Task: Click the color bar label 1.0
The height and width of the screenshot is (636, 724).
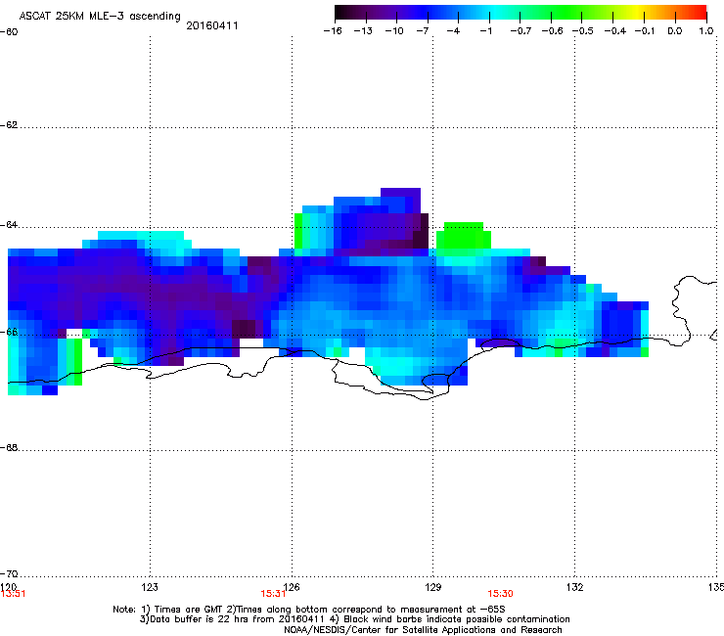Action: point(706,31)
